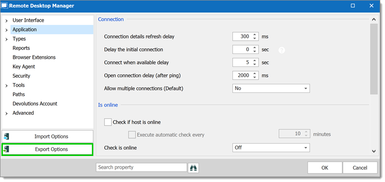
Task: Increase automatic check minutes value
Action: pos(306,132)
